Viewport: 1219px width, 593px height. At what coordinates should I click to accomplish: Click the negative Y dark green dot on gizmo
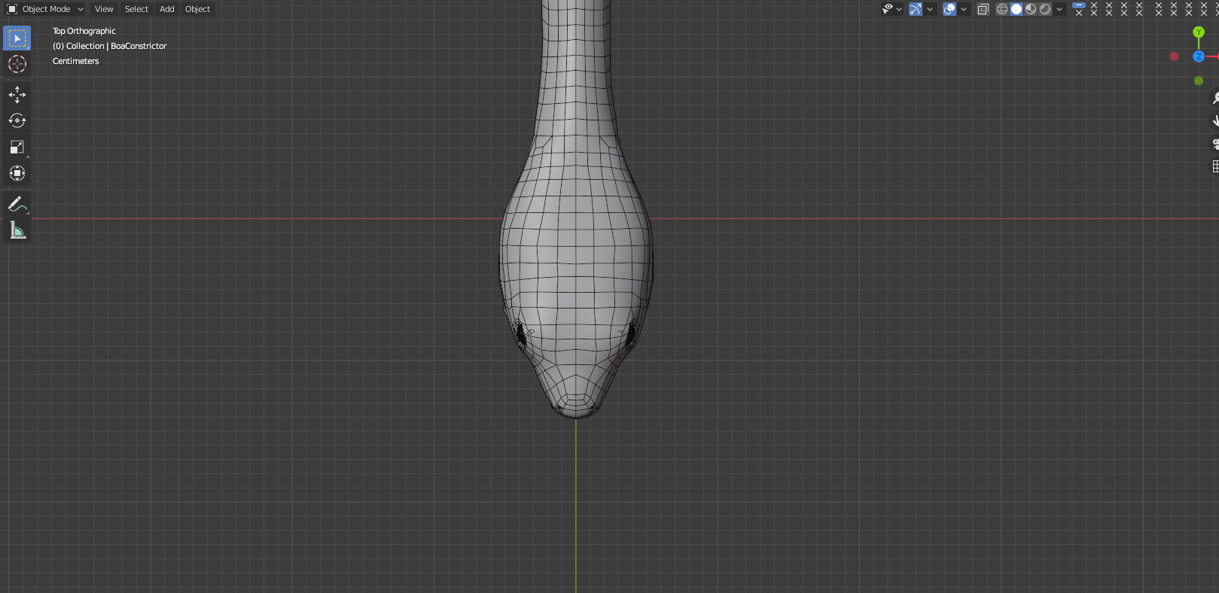click(1199, 81)
